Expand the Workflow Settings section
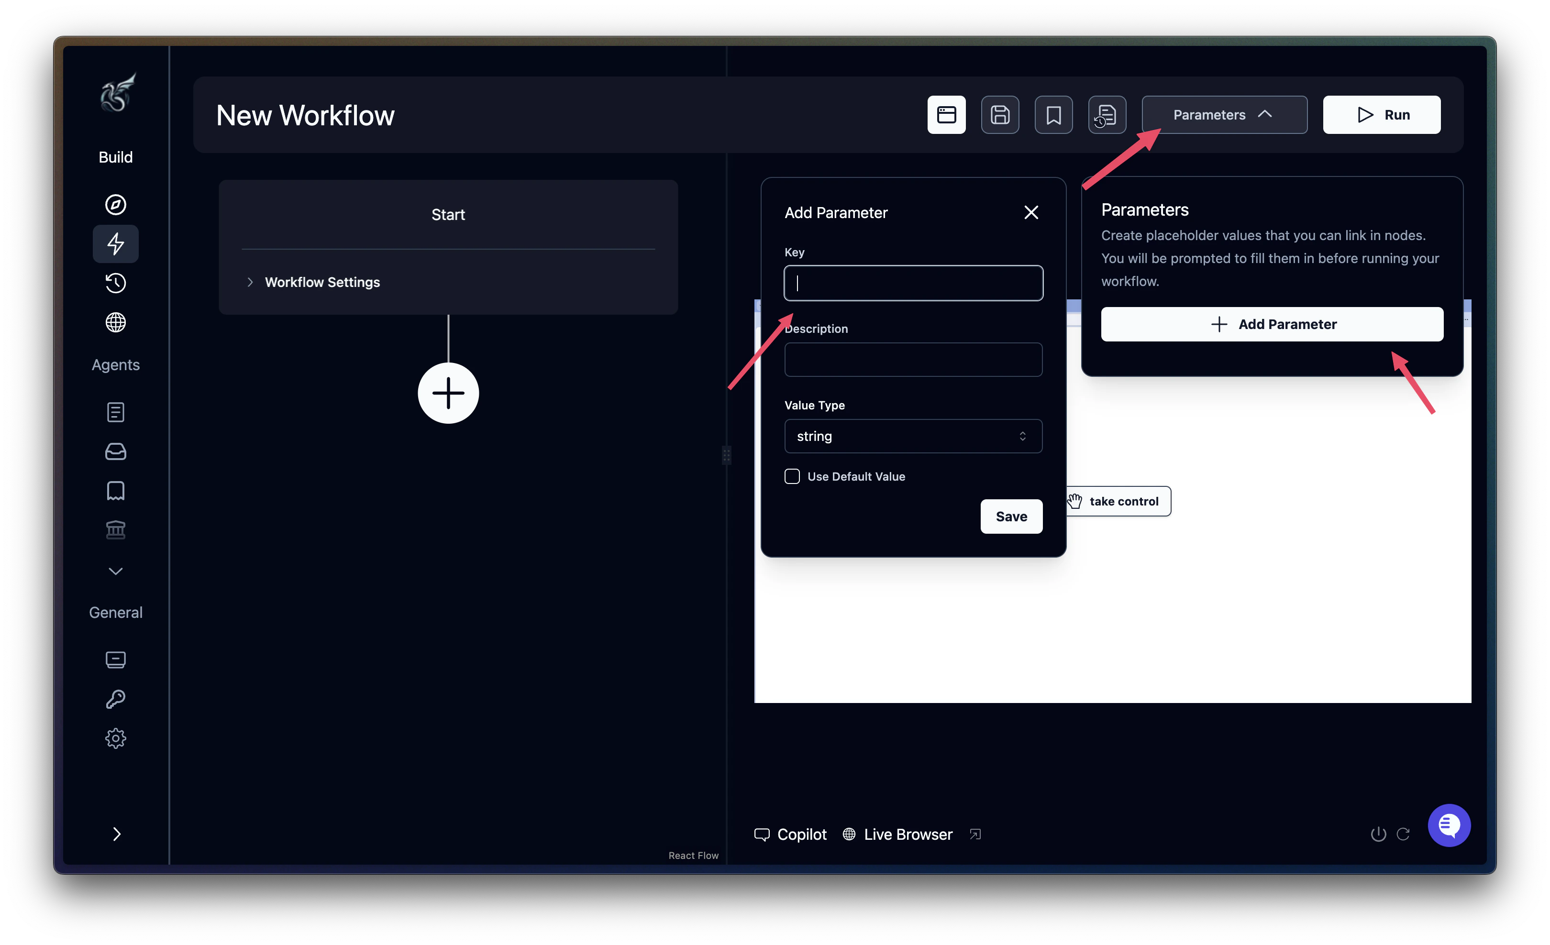 [322, 282]
